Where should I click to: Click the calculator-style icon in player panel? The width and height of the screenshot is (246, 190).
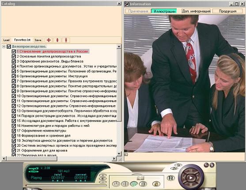pos(143,184)
